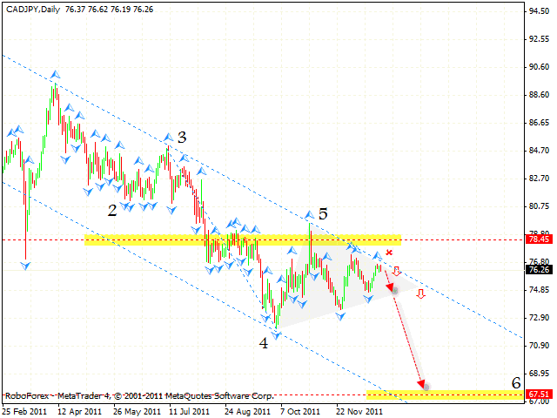Select wave label 5 above the peak
The width and height of the screenshot is (557, 418).
coord(323,212)
